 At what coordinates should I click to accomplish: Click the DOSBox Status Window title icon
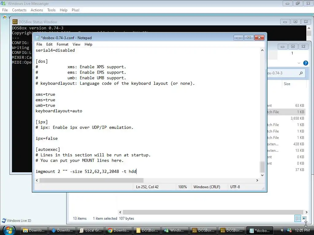[15, 22]
